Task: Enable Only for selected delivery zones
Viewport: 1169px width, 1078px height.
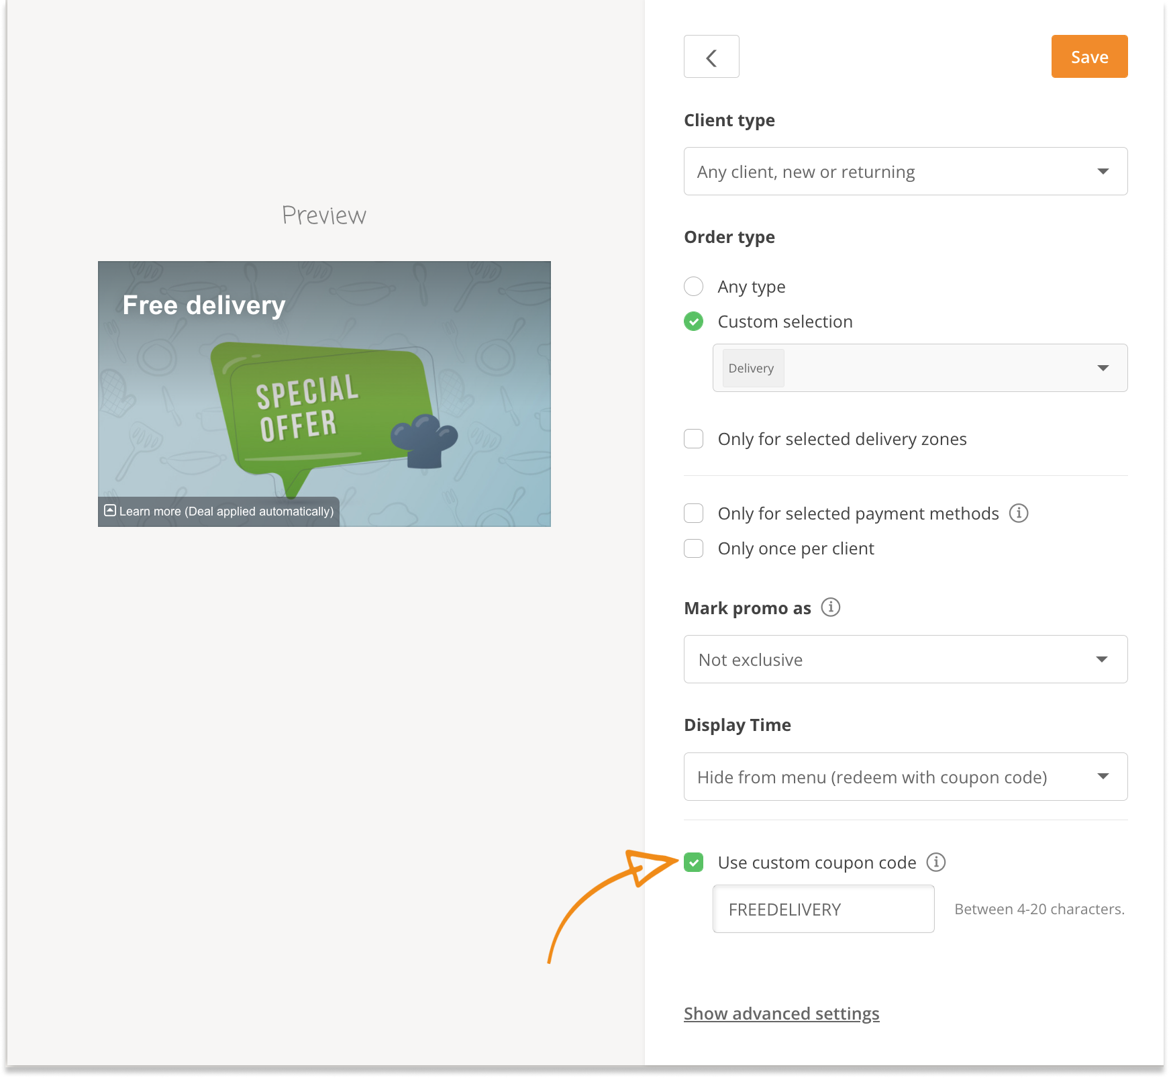Action: point(693,438)
